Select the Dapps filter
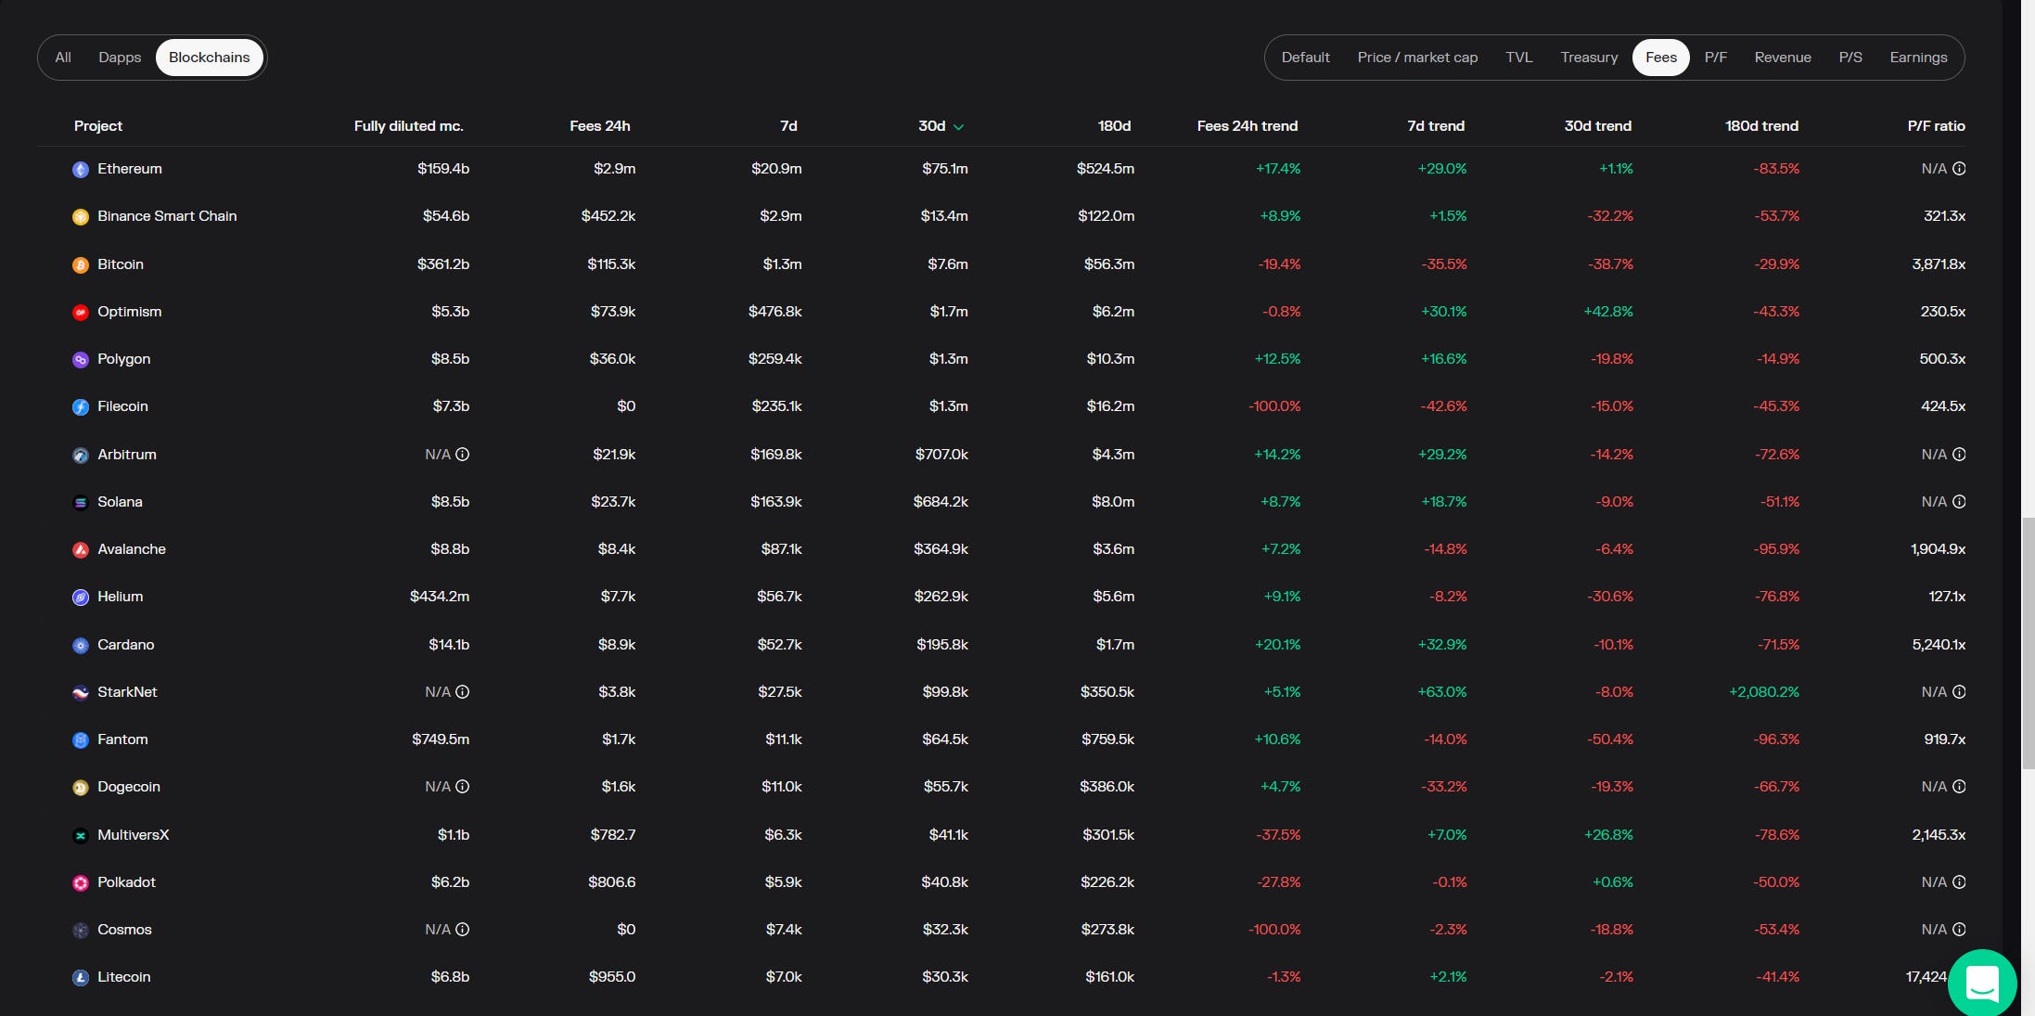This screenshot has height=1016, width=2035. point(120,58)
